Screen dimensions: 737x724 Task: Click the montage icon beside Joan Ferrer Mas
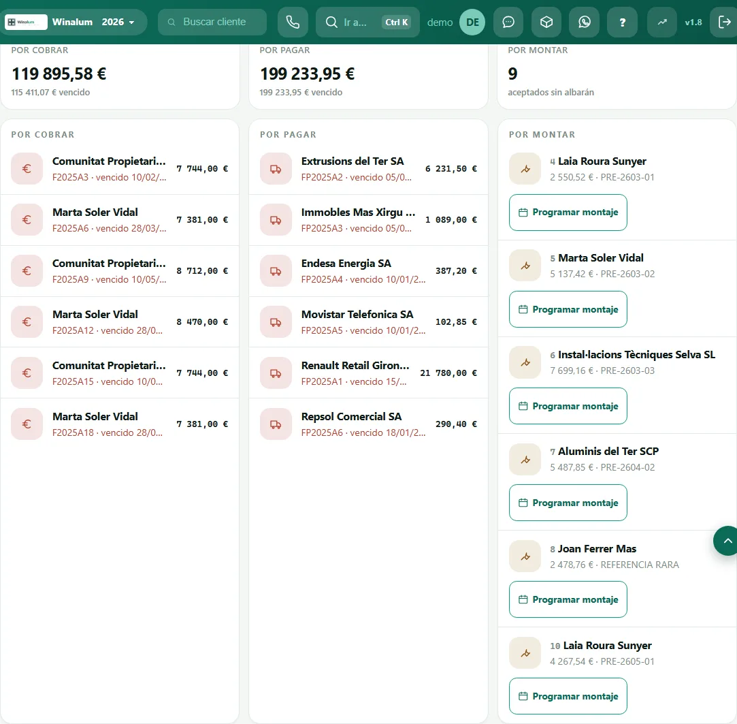click(x=525, y=556)
